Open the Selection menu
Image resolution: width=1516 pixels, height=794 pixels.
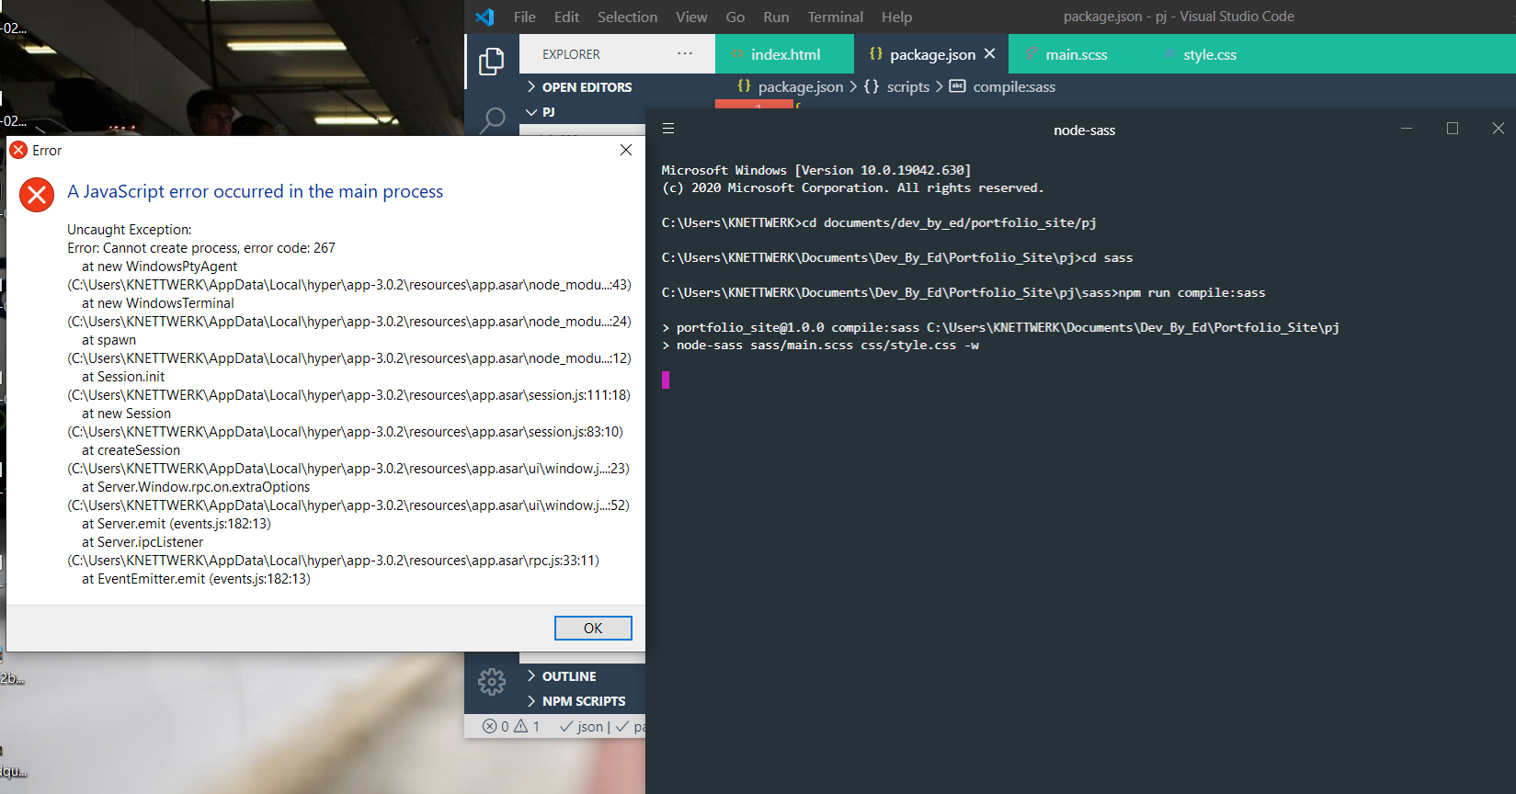tap(627, 17)
